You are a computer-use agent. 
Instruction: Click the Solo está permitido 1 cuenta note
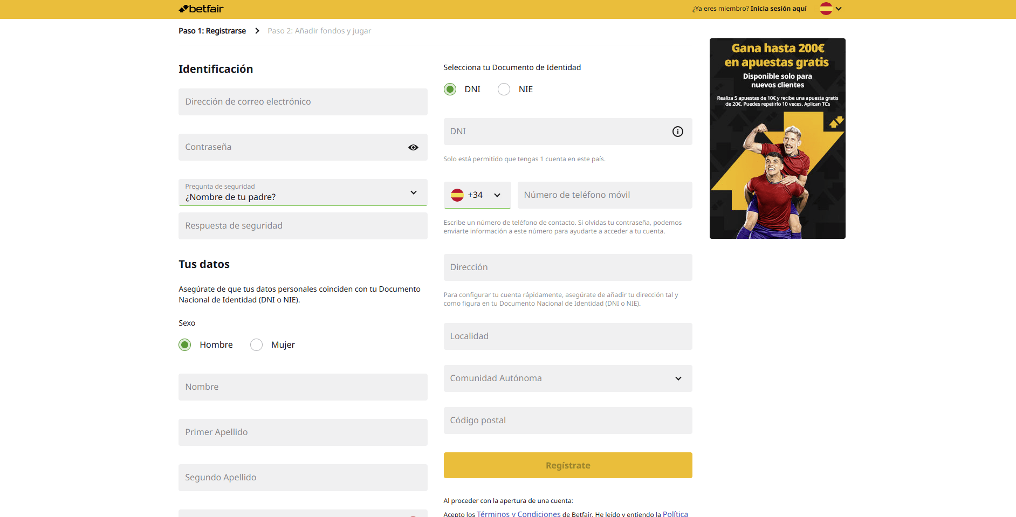524,159
